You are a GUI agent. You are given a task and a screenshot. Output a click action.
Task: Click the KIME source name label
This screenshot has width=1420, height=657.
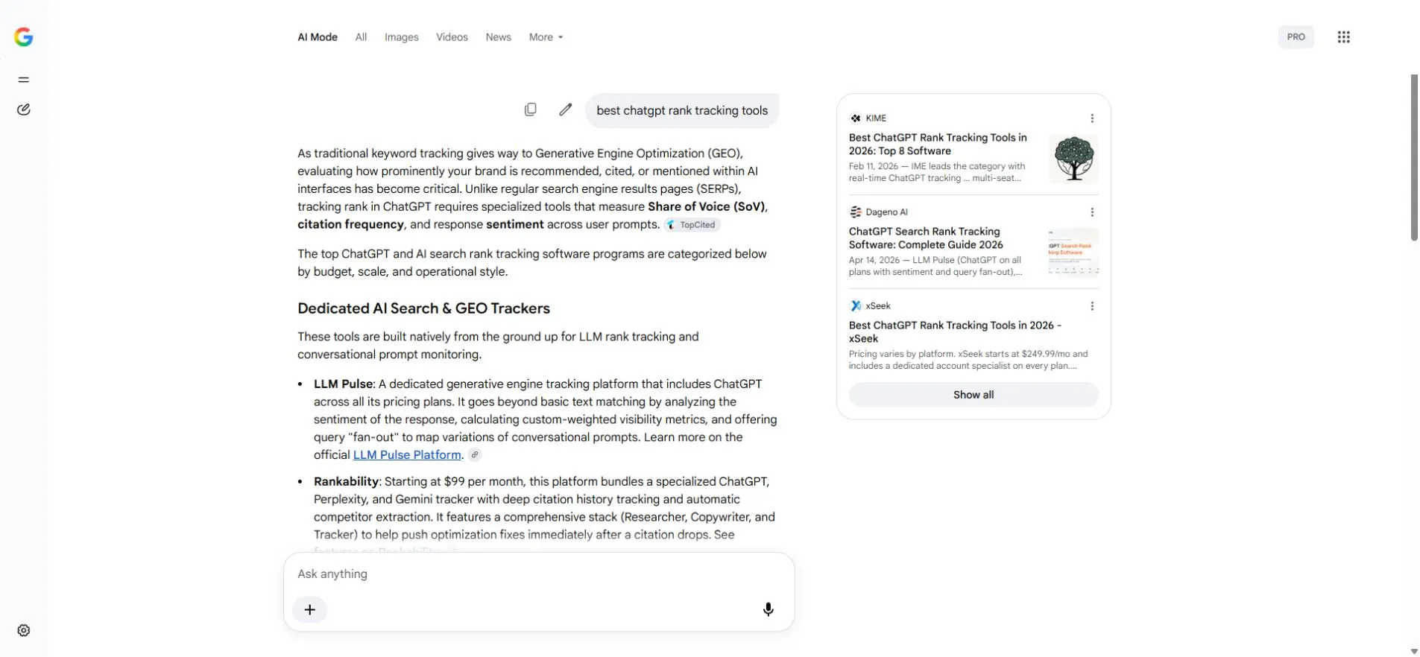876,118
